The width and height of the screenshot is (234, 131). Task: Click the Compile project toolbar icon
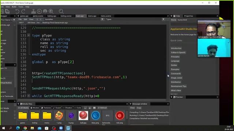coord(33,11)
